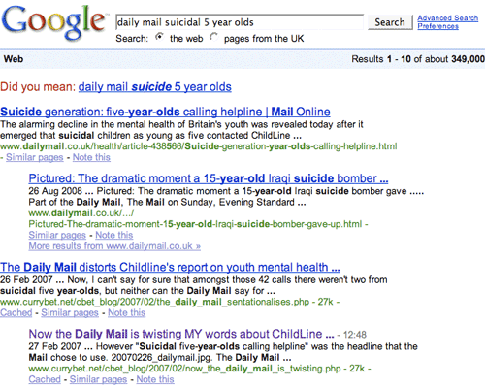Click Similar pages under first result
Screen dimensions: 485x387
click(x=35, y=157)
